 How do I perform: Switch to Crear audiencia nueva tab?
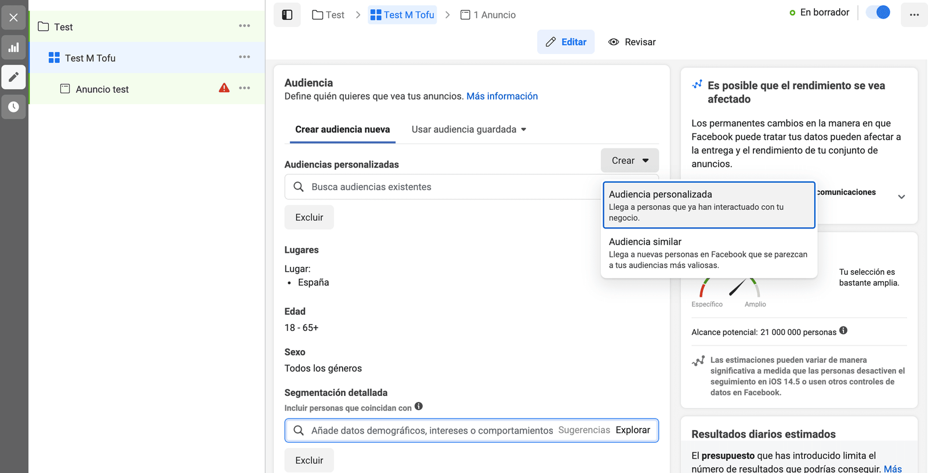342,129
